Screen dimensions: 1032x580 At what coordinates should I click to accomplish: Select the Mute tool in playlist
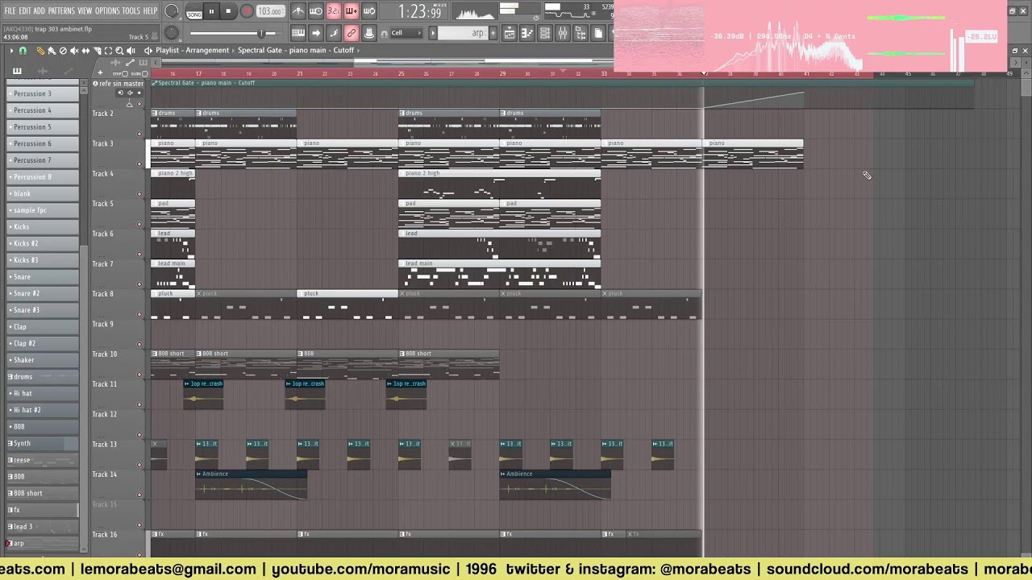[74, 51]
